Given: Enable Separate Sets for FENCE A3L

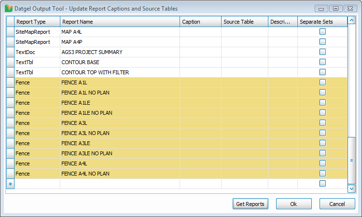Looking at the screenshot, I should tap(322, 122).
